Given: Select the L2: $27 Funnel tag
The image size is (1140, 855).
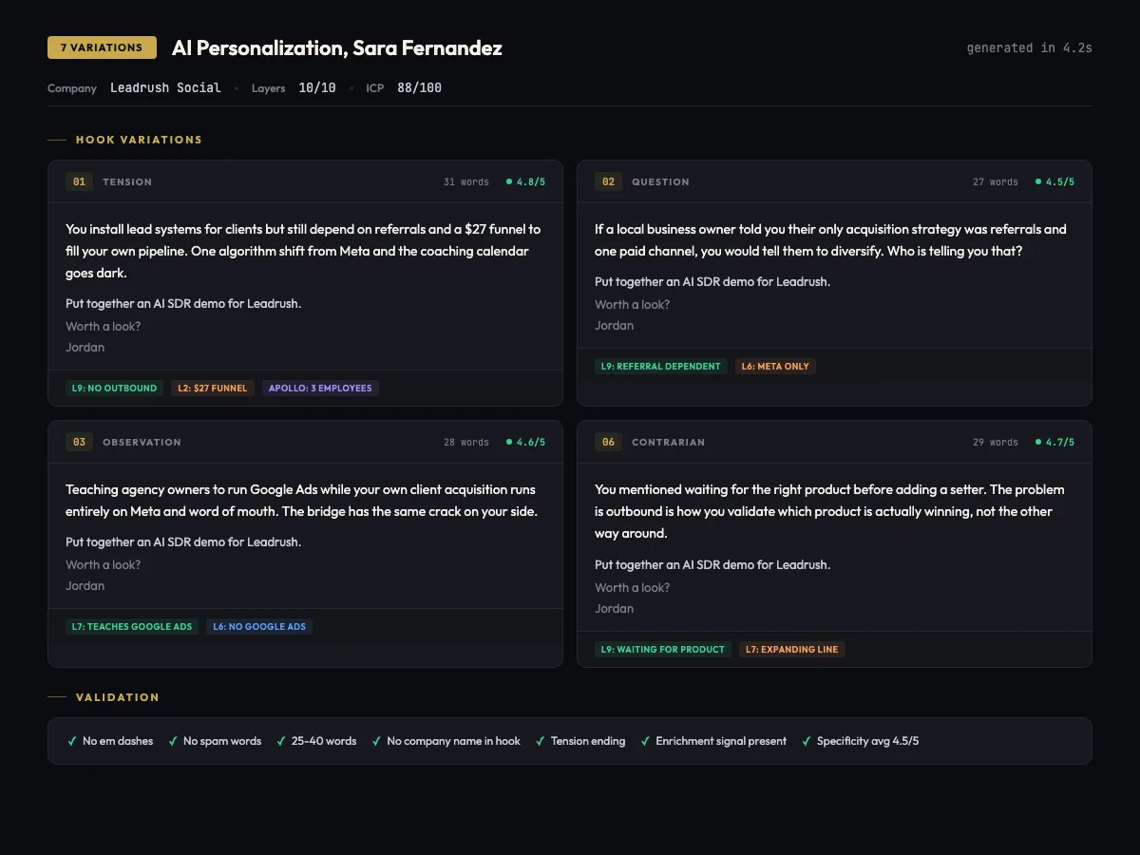Looking at the screenshot, I should pyautogui.click(x=213, y=388).
